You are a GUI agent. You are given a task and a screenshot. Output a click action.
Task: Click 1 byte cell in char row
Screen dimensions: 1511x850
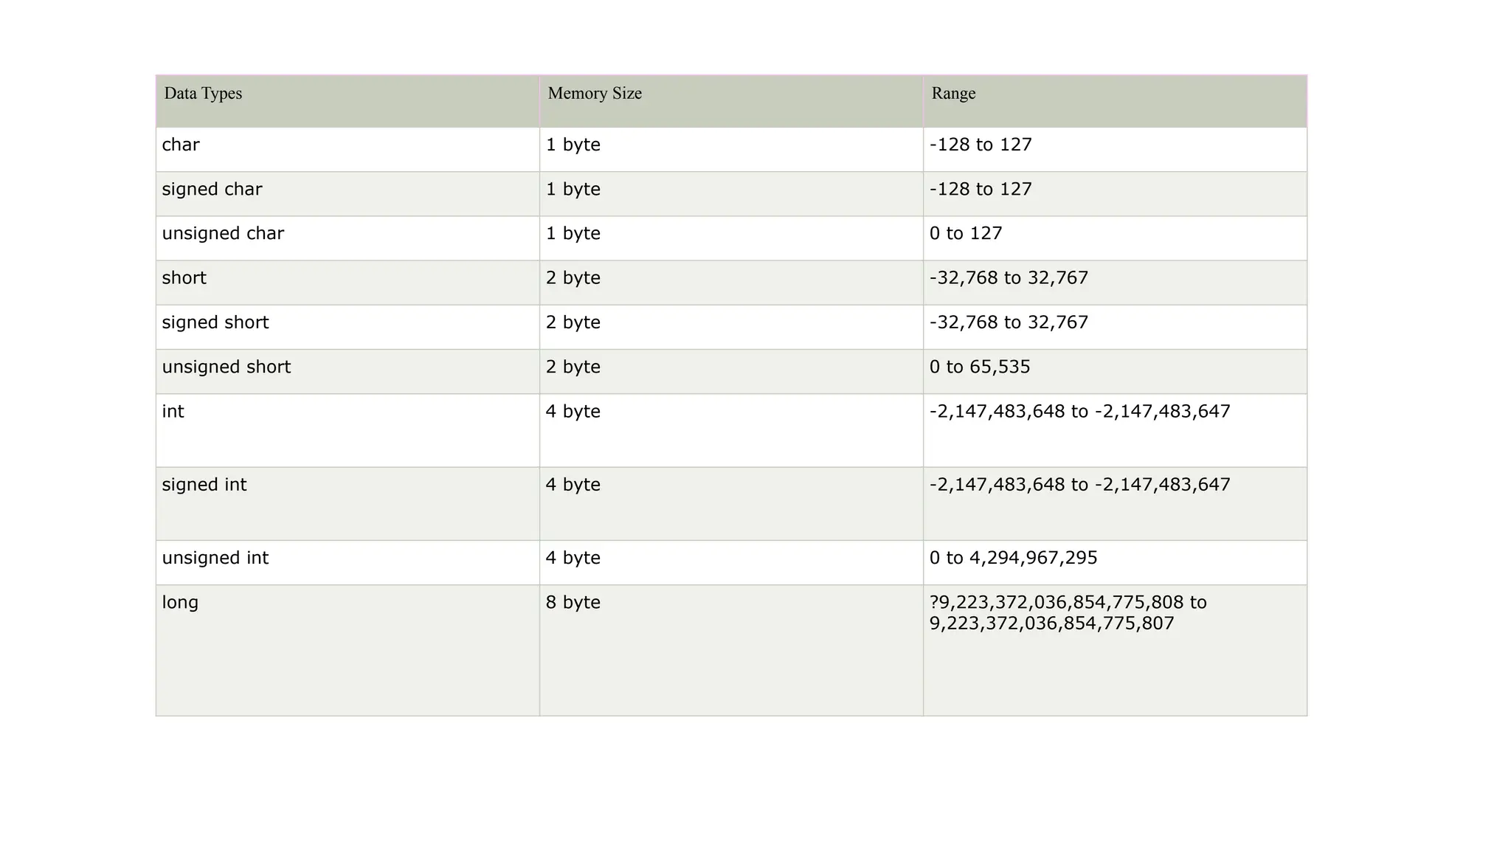[573, 145]
